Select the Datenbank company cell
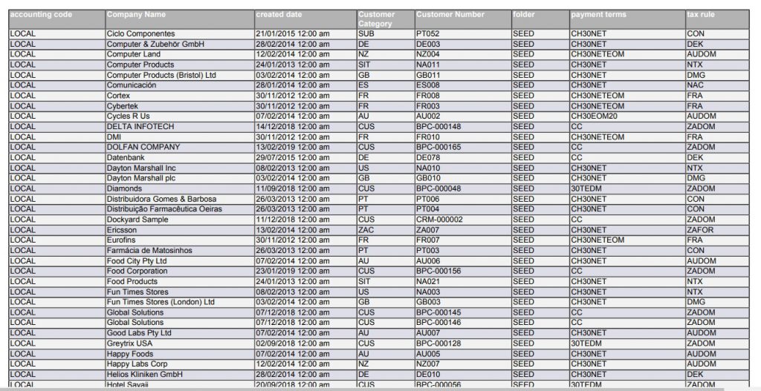Viewport: 761px width, 391px height. (180, 157)
